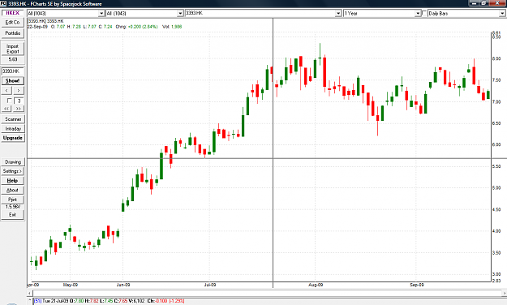Open the Daily Bars chart type dropdown
The width and height of the screenshot is (507, 305).
pos(502,13)
